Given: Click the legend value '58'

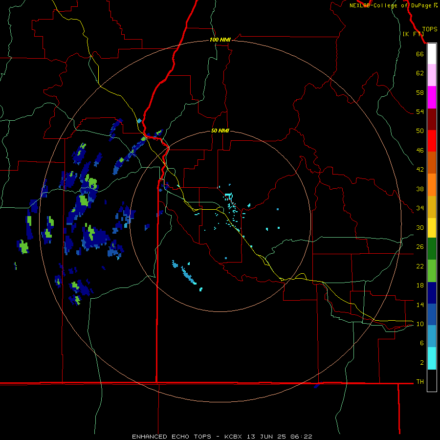Looking at the screenshot, I should pyautogui.click(x=420, y=92).
